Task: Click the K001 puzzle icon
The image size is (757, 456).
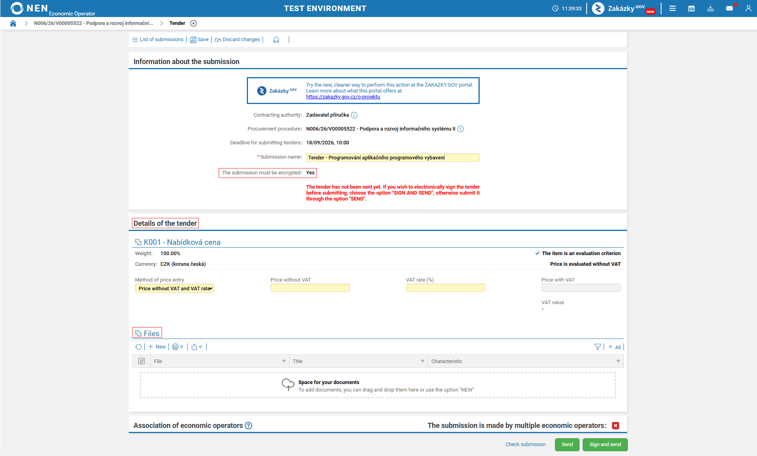Action: click(x=138, y=242)
